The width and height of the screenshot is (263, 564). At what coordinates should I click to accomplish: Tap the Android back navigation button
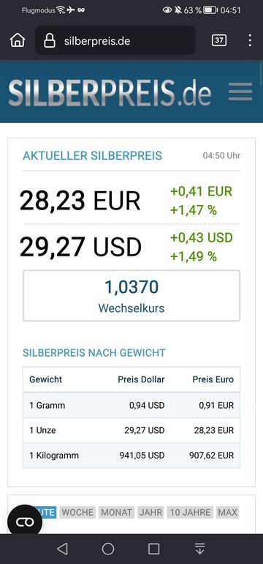point(62,549)
